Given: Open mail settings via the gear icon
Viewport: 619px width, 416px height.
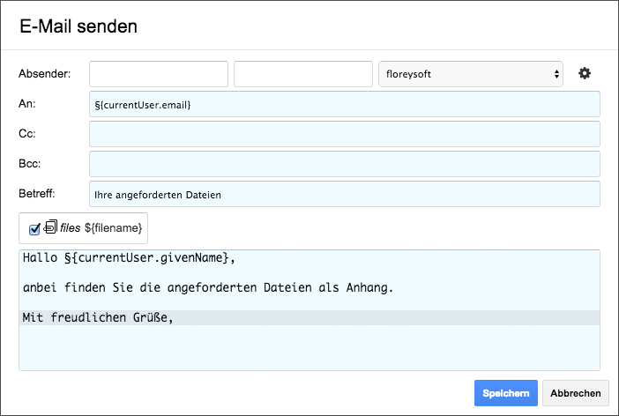Looking at the screenshot, I should click(x=585, y=73).
